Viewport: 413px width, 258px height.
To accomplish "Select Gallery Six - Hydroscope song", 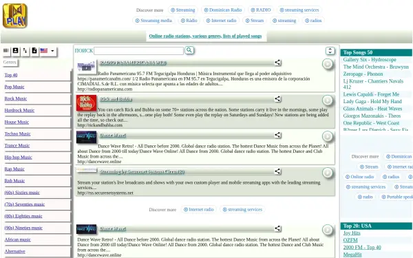I will [370, 60].
